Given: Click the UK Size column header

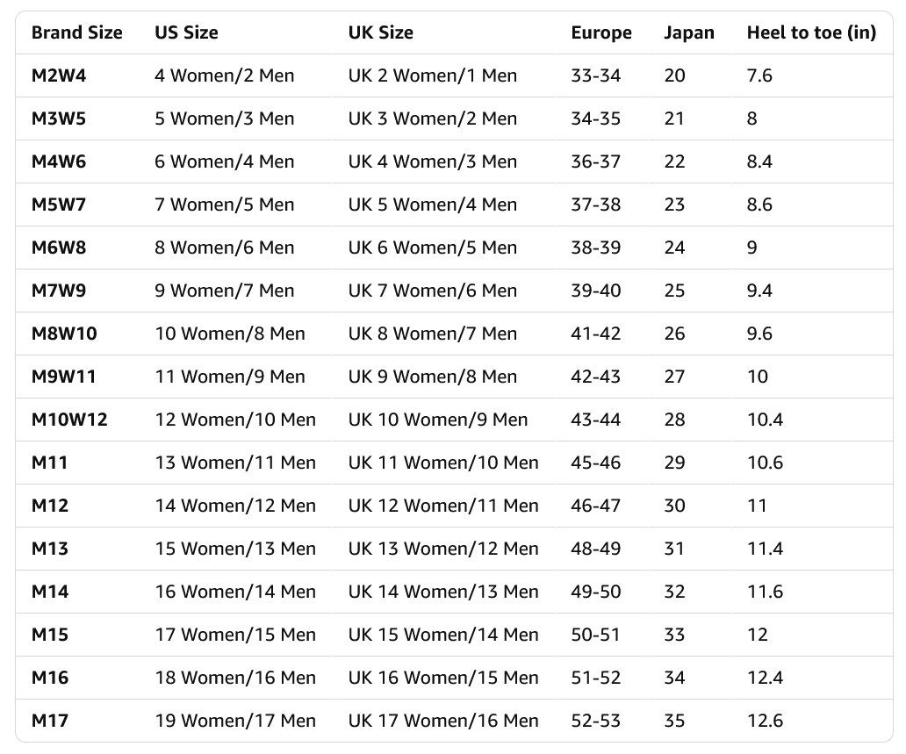Looking at the screenshot, I should click(x=380, y=32).
